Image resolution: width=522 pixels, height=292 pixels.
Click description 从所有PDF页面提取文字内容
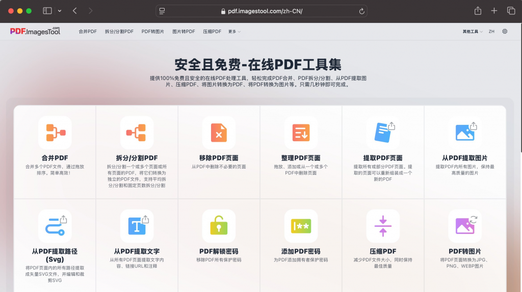coord(137,263)
